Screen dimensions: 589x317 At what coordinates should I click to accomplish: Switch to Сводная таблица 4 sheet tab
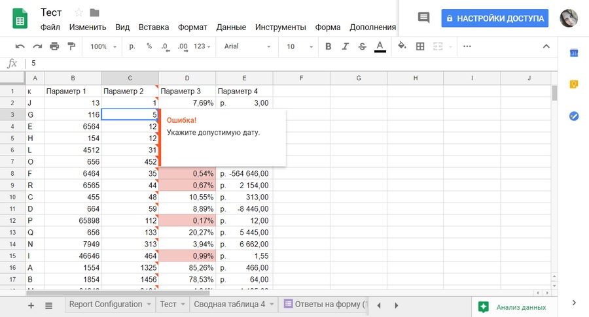click(x=229, y=305)
